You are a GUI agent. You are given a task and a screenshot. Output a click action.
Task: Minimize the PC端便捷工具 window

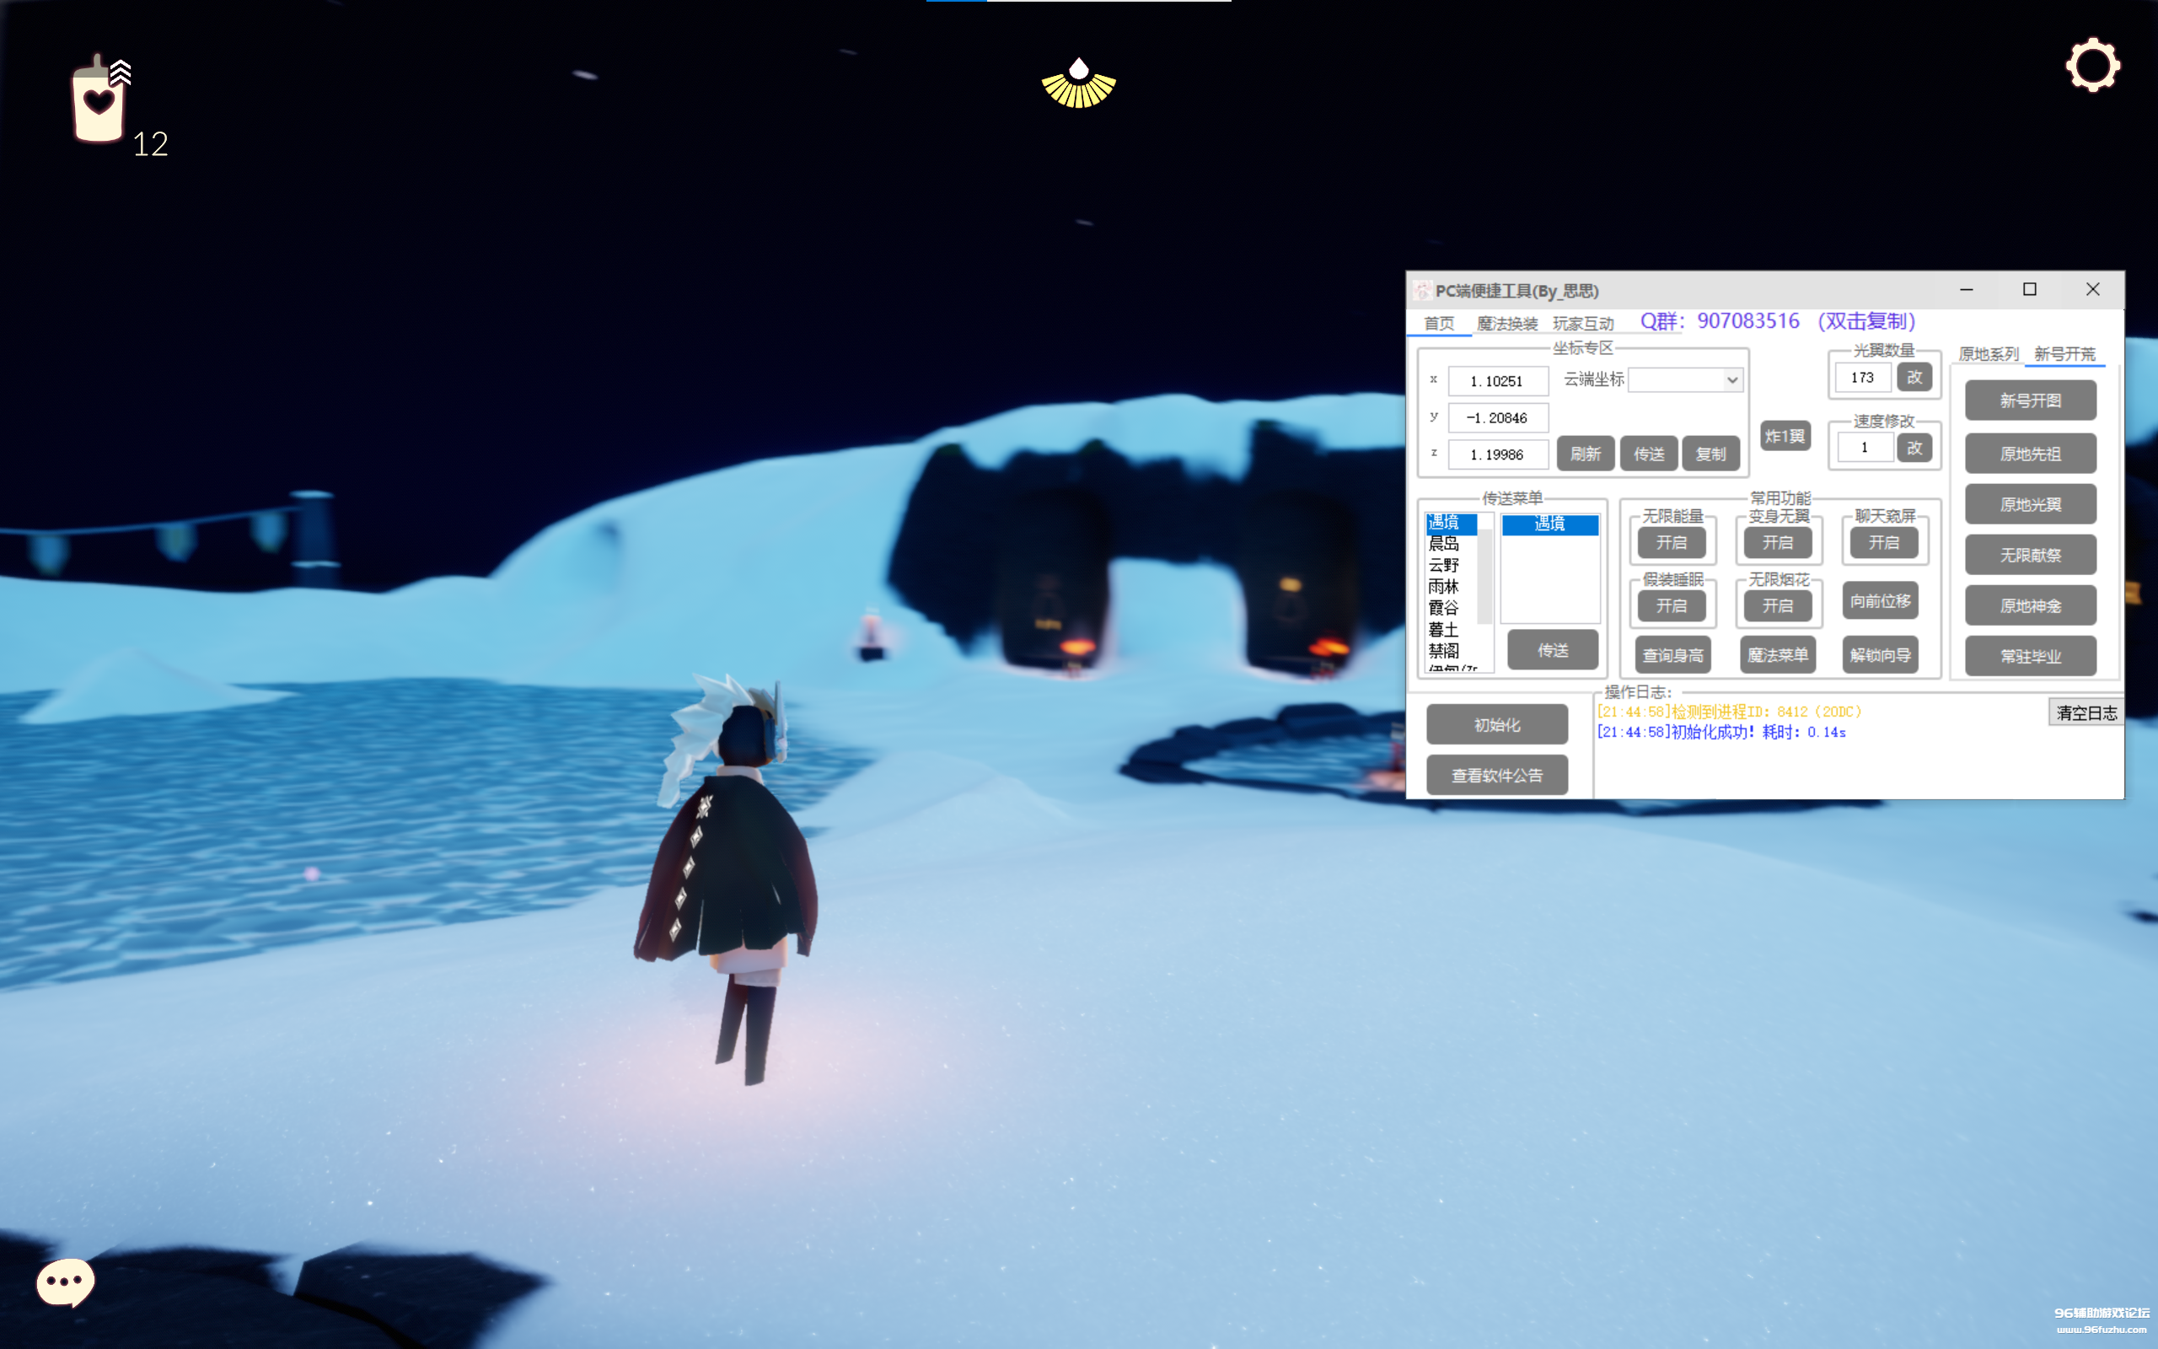(x=1967, y=289)
